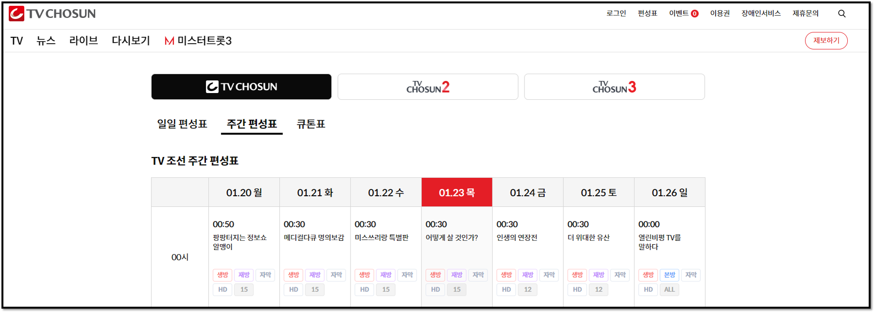The height and width of the screenshot is (313, 875).
Task: Click the HD badge under 메디컬다큐 명의보감
Action: 293,289
